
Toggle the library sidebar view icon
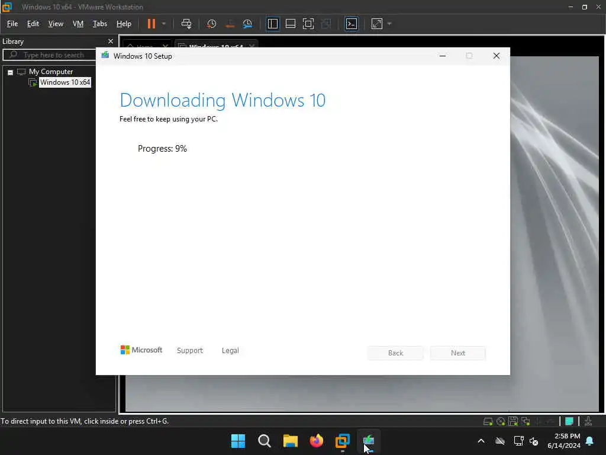273,24
